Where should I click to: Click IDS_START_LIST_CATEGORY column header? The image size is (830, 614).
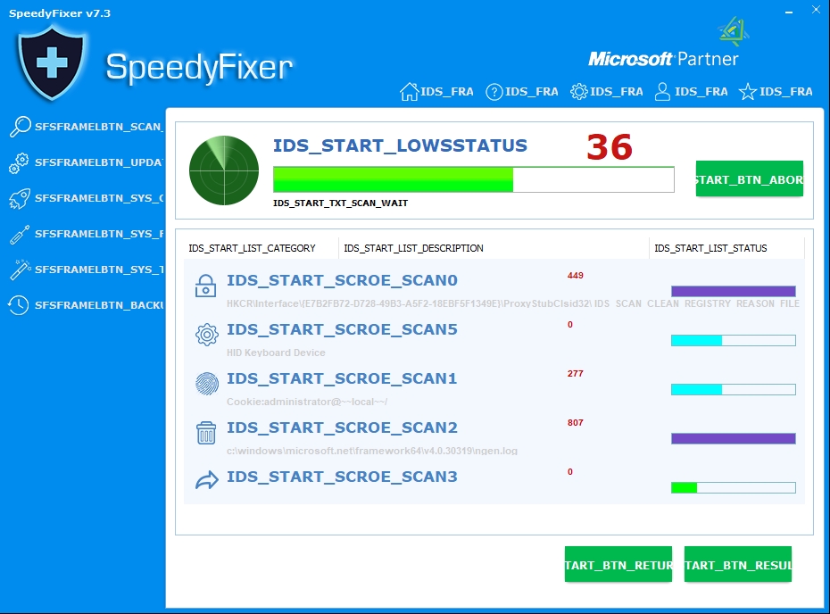252,248
